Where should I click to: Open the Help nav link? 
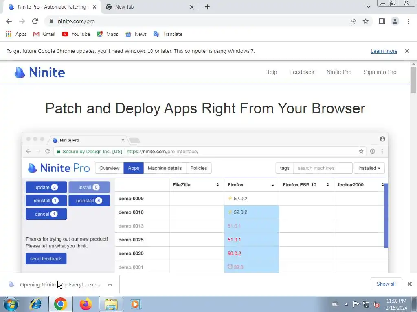tap(271, 72)
